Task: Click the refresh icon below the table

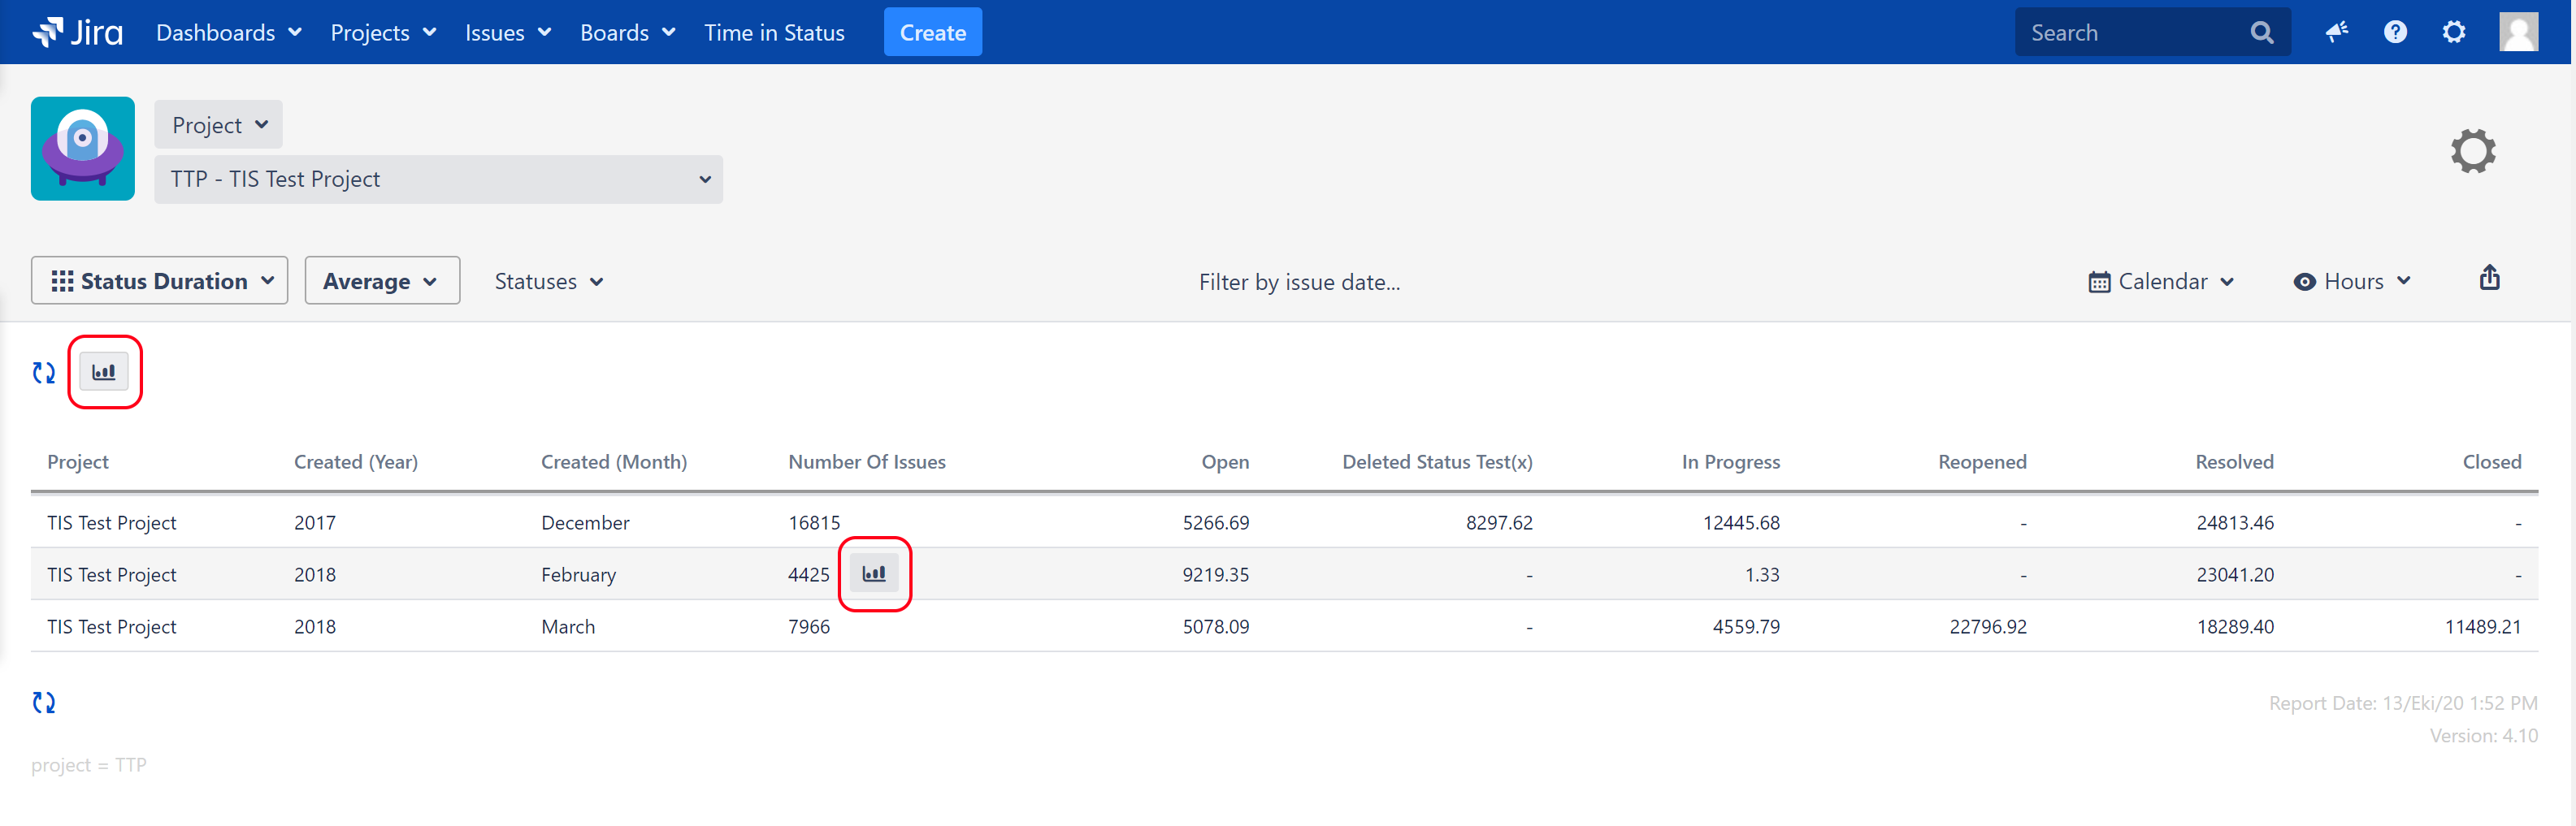Action: 44,703
